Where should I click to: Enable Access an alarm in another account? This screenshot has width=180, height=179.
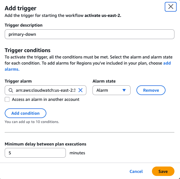[7, 99]
